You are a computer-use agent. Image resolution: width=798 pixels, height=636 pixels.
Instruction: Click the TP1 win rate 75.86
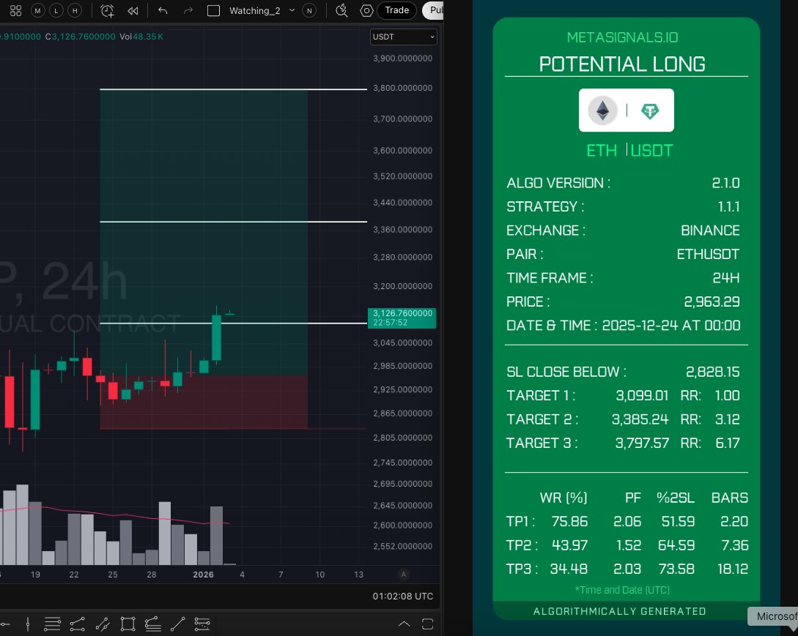pyautogui.click(x=569, y=522)
